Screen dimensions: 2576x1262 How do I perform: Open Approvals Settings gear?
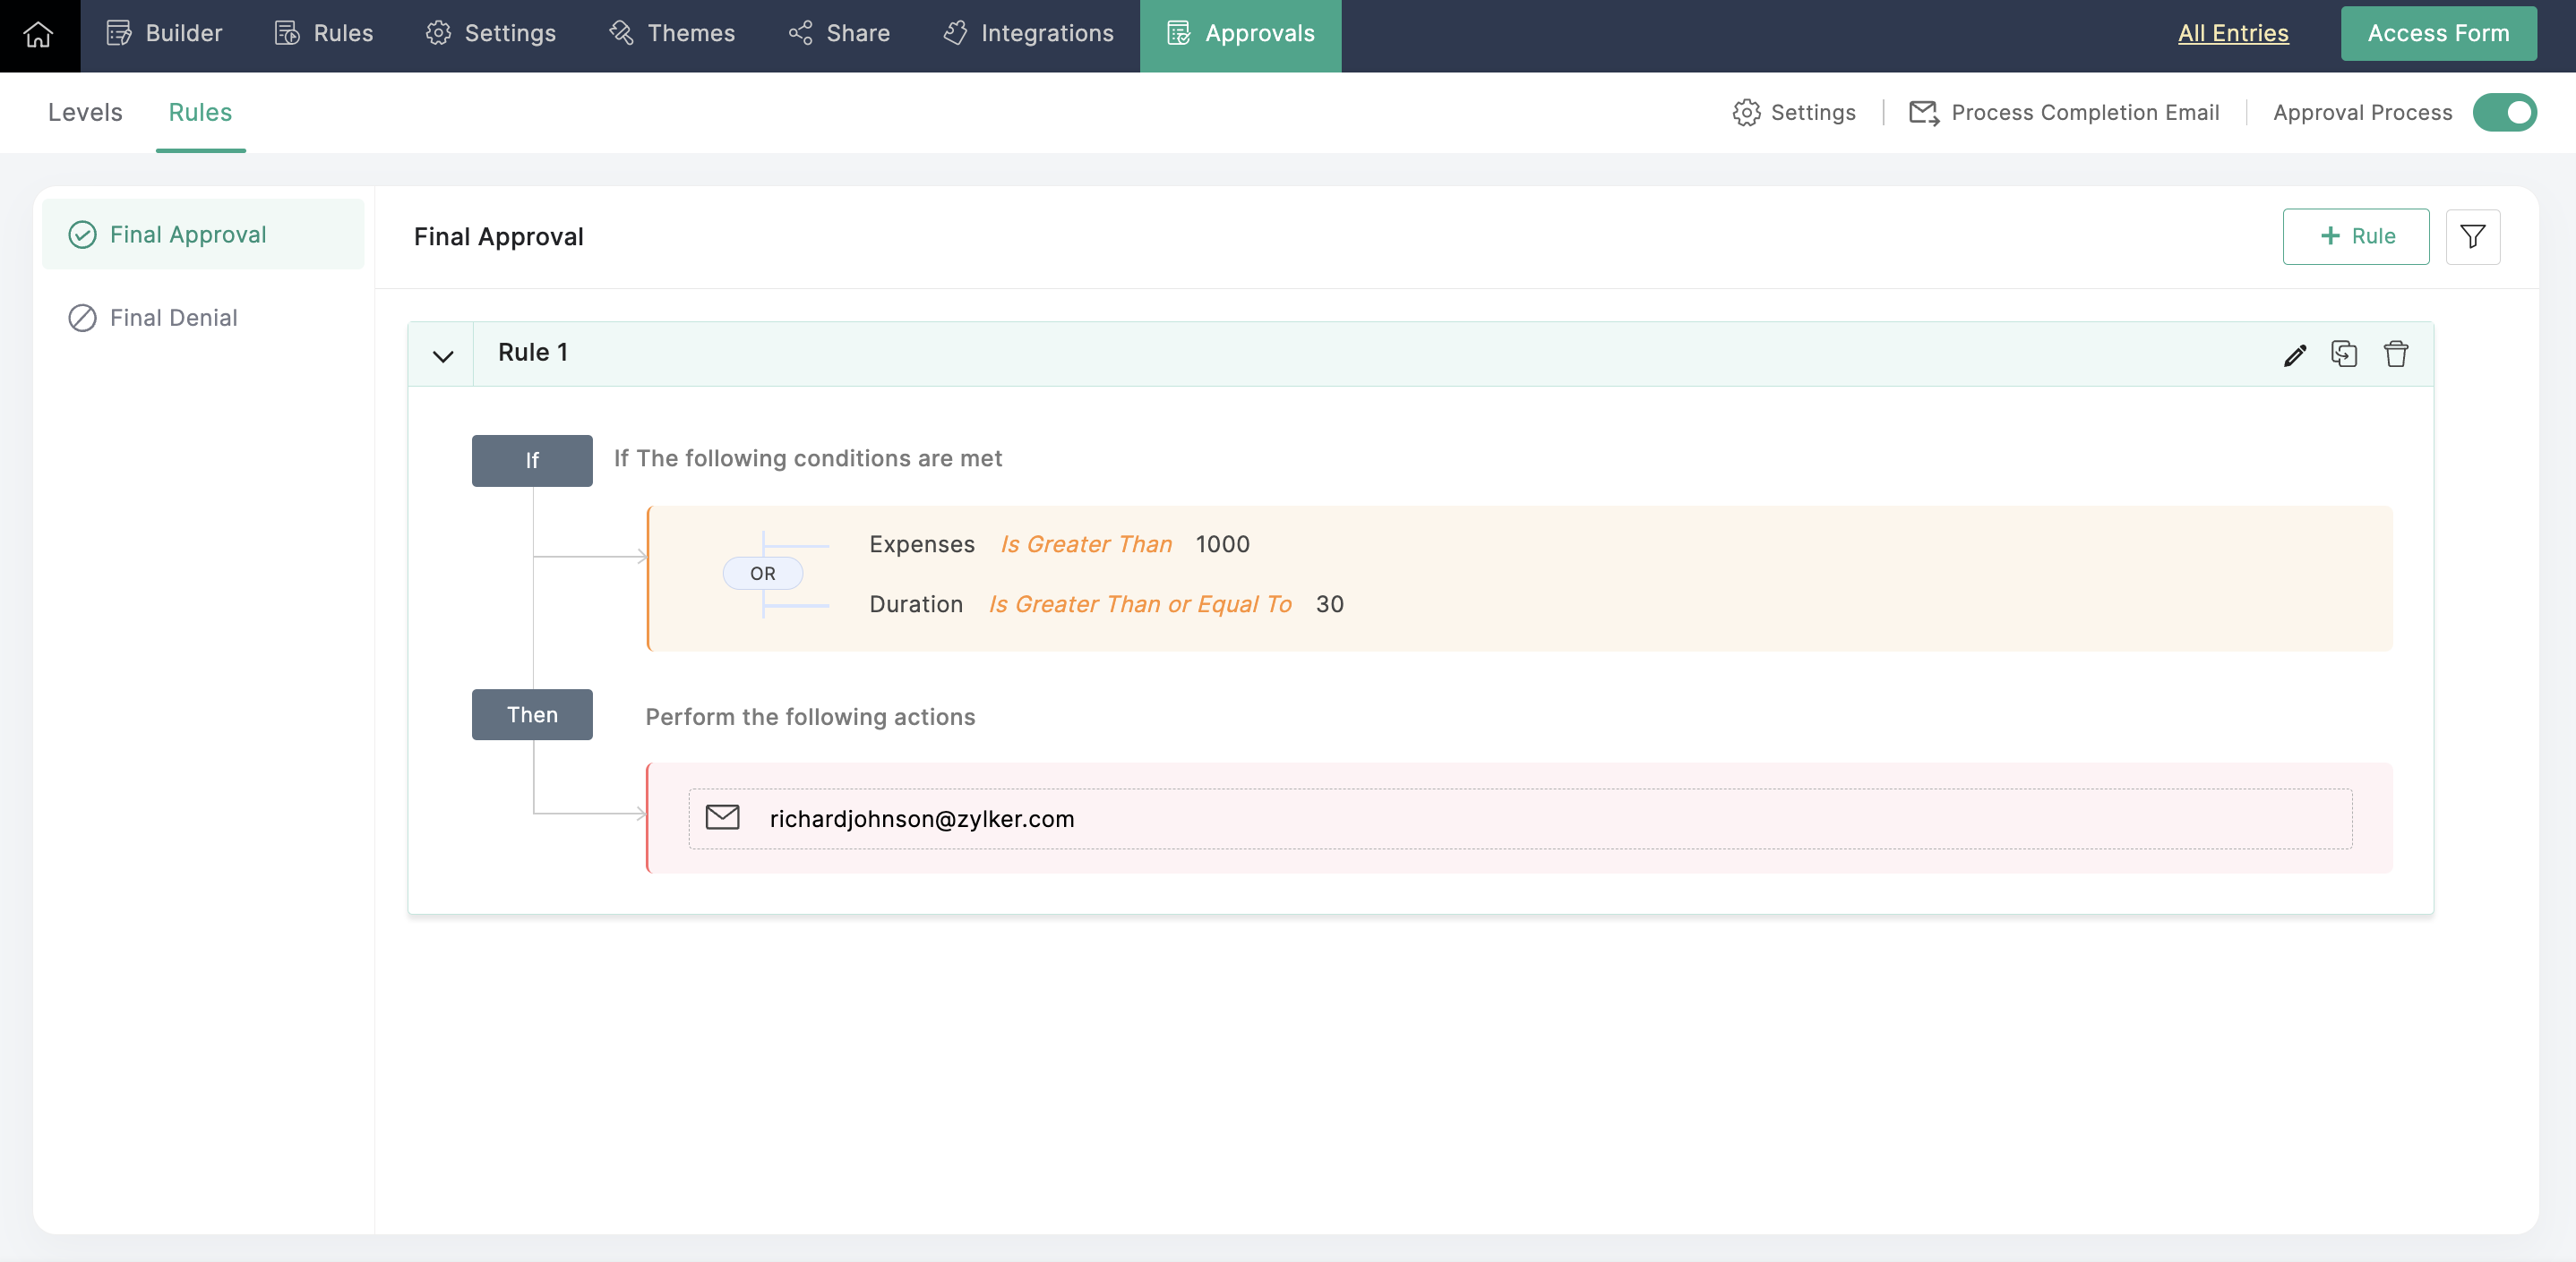[x=1794, y=113]
